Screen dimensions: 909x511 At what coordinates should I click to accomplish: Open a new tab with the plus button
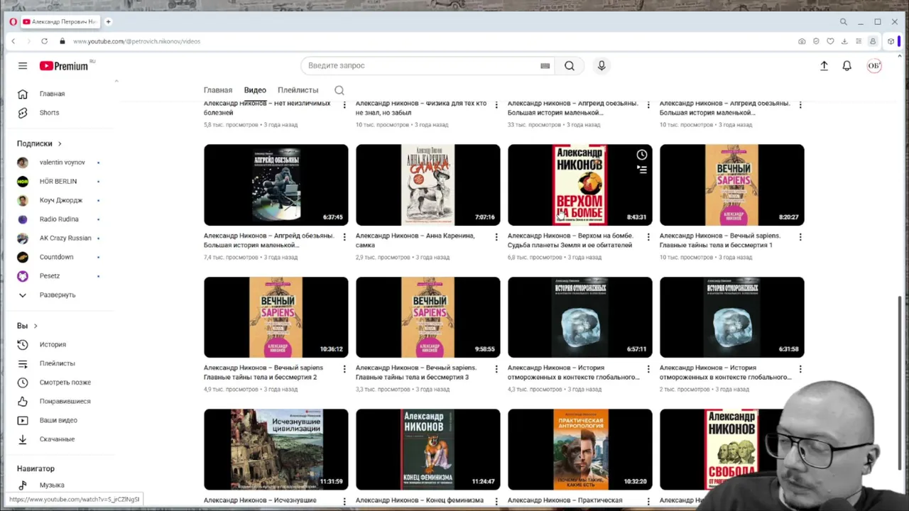[x=108, y=22]
